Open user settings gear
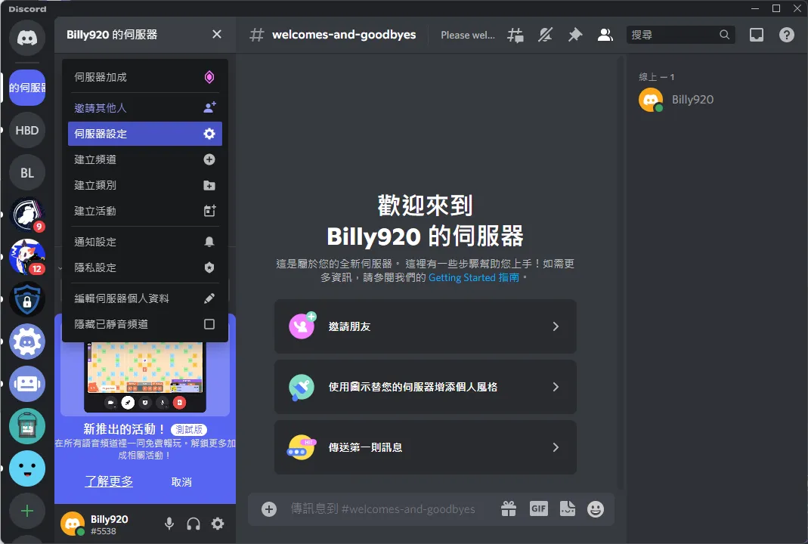Screen dimensions: 808x544 tap(218, 524)
